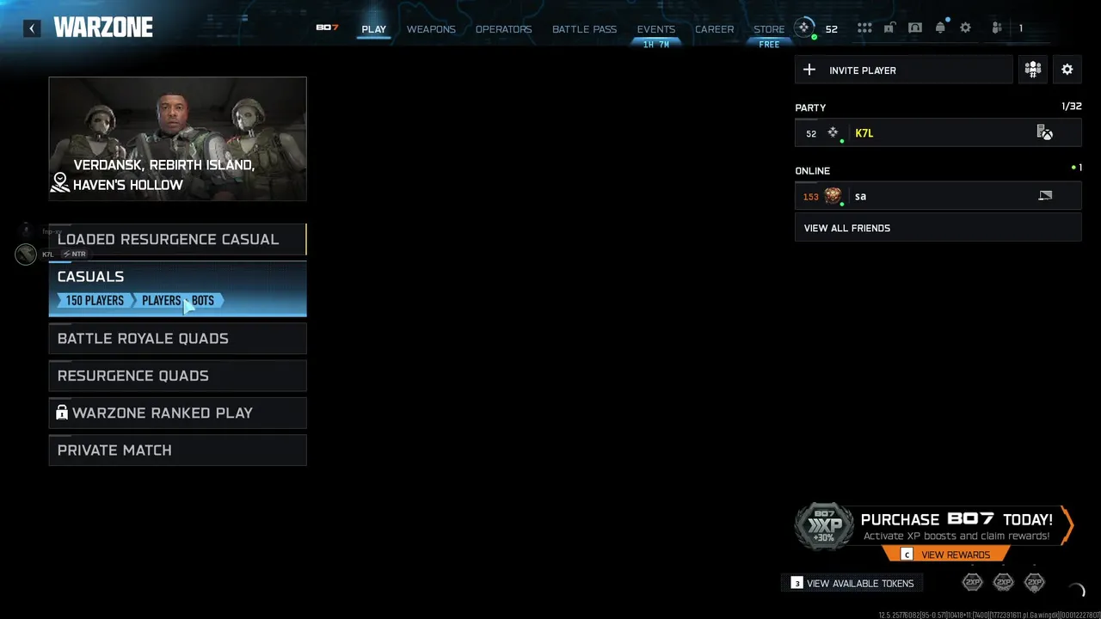Click the PC platform icon on sa row

click(1045, 196)
